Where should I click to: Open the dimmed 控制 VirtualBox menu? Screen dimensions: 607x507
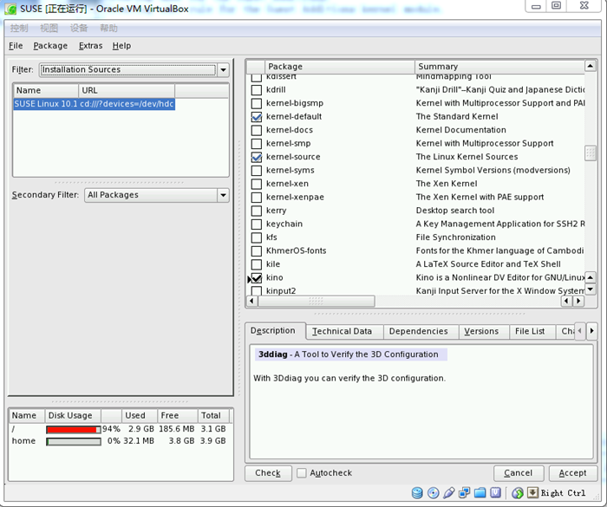[x=19, y=28]
